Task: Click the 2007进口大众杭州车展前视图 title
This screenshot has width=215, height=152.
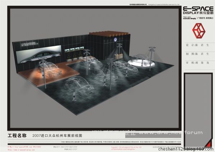Action: click(57, 136)
